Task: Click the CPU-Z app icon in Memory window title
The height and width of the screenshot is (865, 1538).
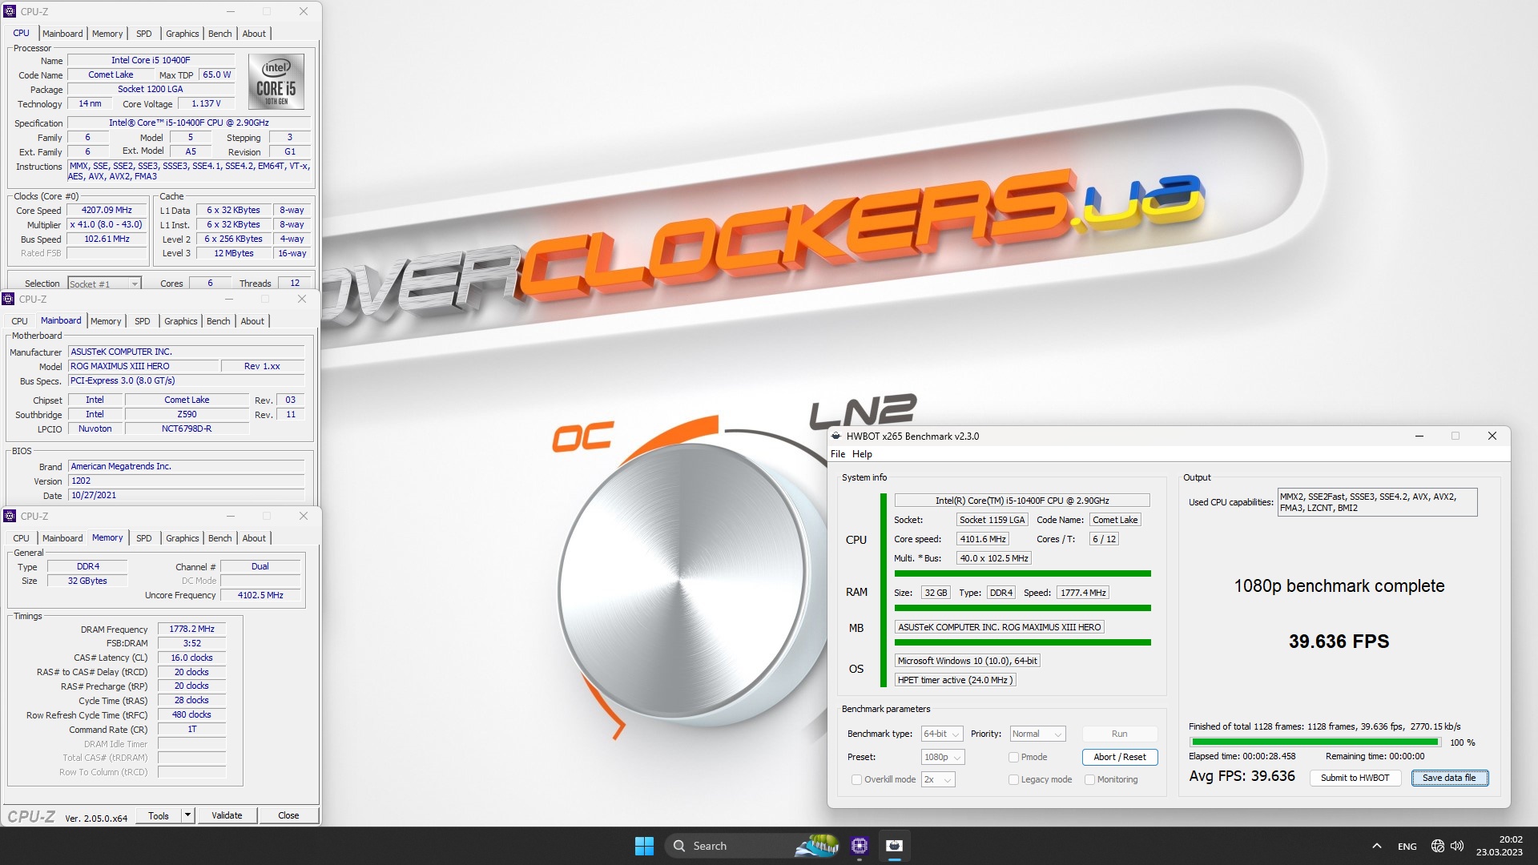Action: (x=10, y=516)
